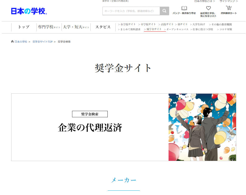Screen dimensions: 246x195
Task: Click サイトマップ top link
Action: (x=229, y=1)
